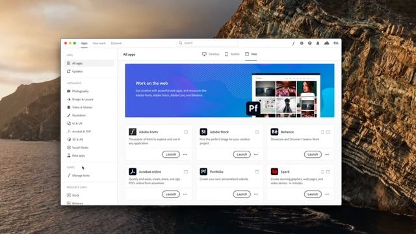Click the search input field
Image resolution: width=416 pixels, height=234 pixels.
[x=207, y=43]
